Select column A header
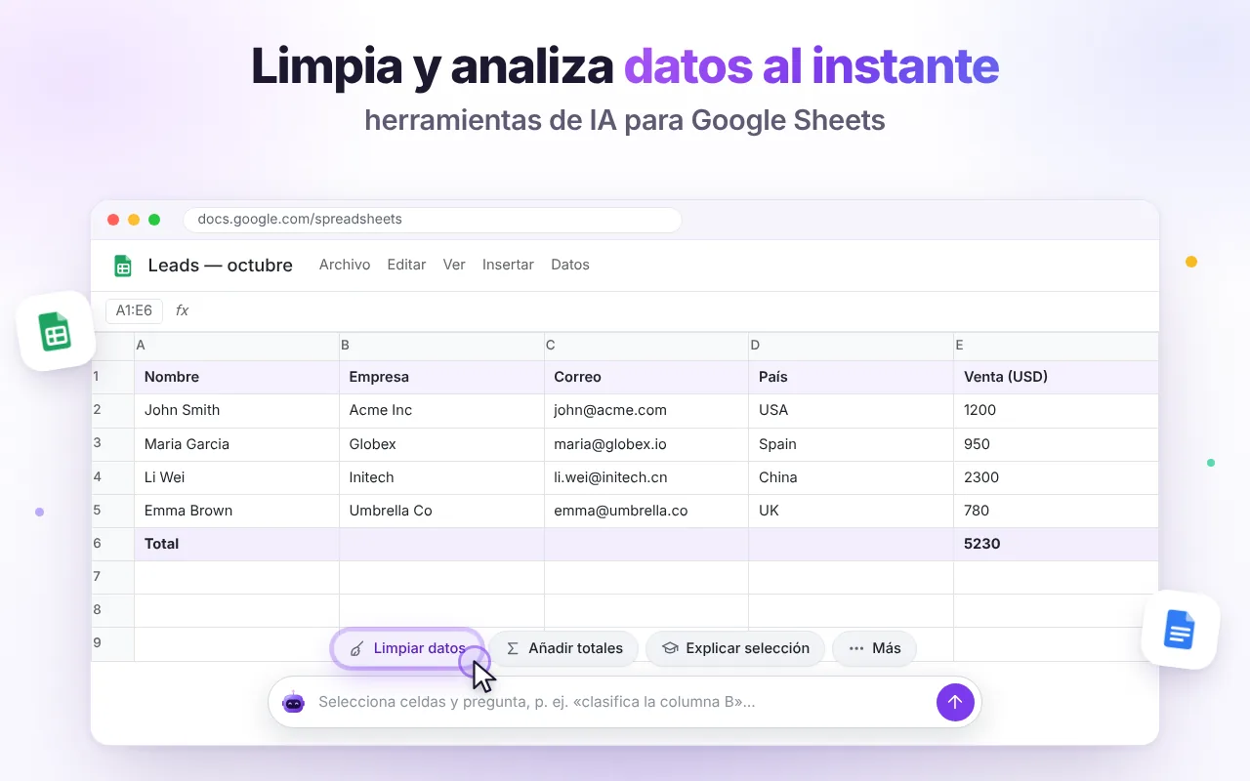 click(237, 346)
